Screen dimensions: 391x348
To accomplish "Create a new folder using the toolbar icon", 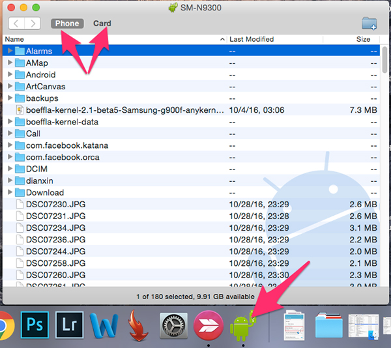I will pyautogui.click(x=369, y=23).
